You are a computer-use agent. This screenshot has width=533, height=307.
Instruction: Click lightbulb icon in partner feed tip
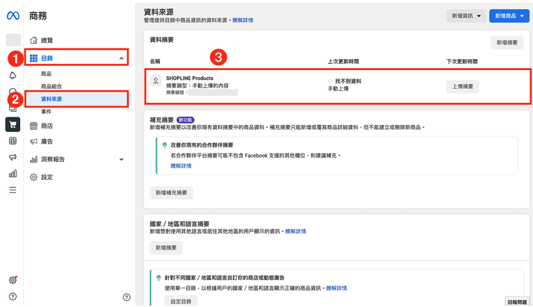(x=164, y=145)
